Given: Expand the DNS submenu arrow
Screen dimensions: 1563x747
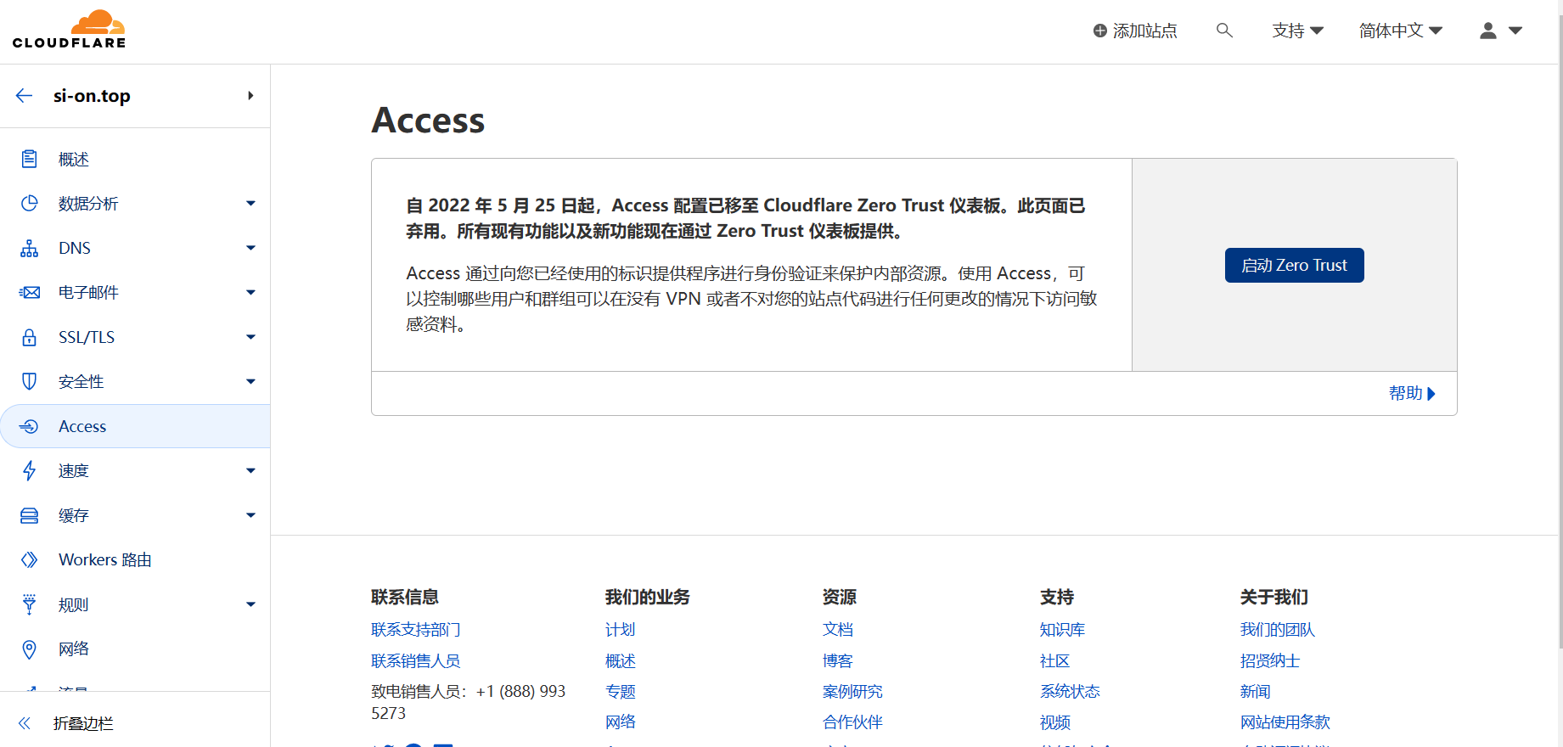Looking at the screenshot, I should click(250, 248).
